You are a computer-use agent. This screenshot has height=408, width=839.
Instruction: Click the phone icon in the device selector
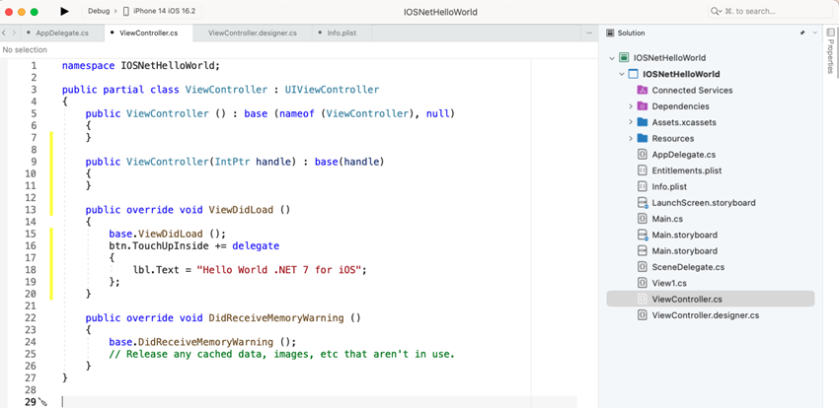(126, 11)
